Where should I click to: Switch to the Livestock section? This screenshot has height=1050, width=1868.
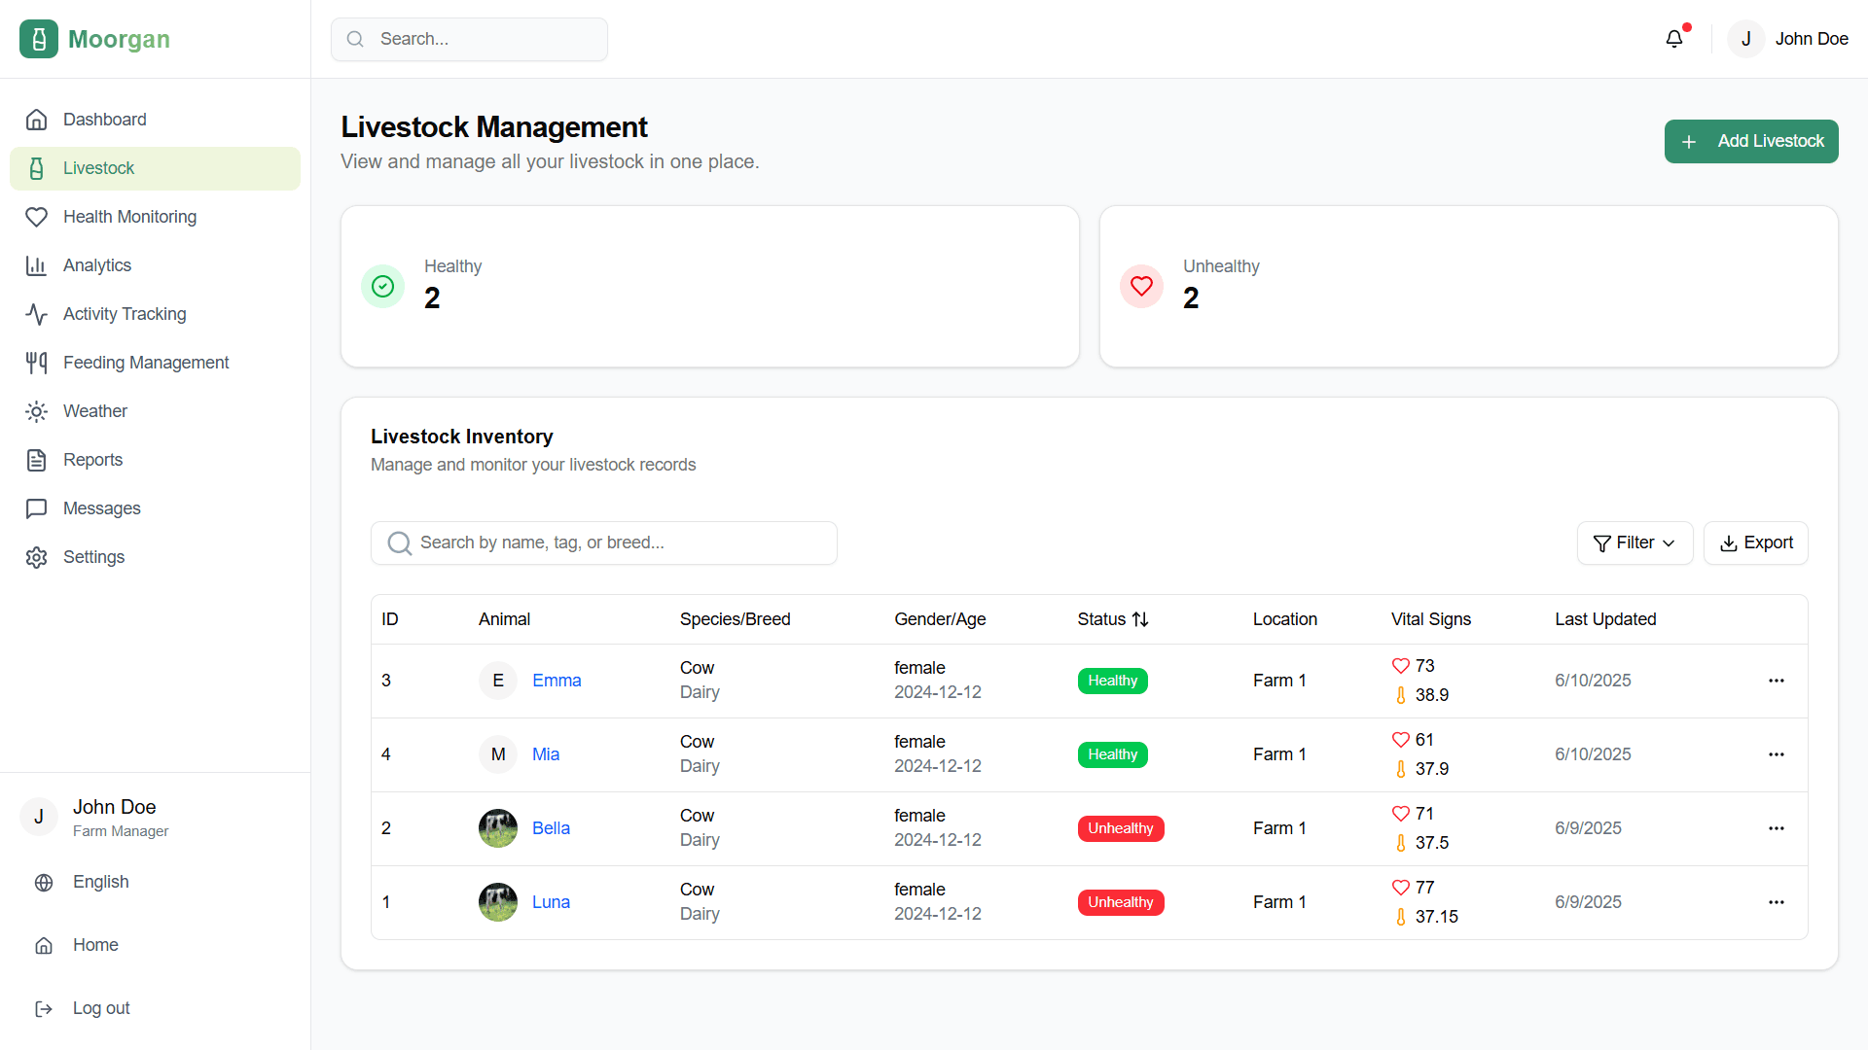tap(98, 168)
